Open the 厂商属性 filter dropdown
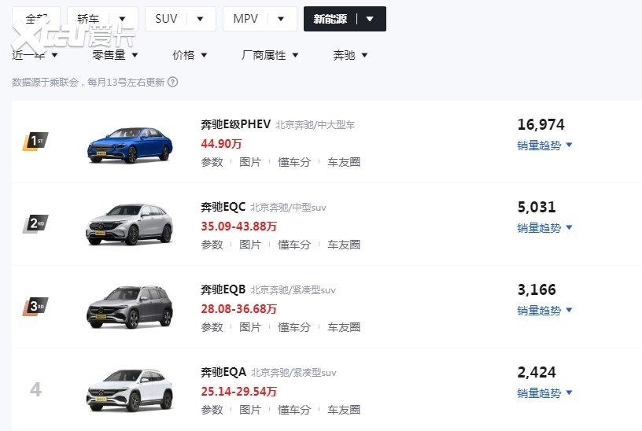This screenshot has height=431, width=642. pyautogui.click(x=270, y=55)
